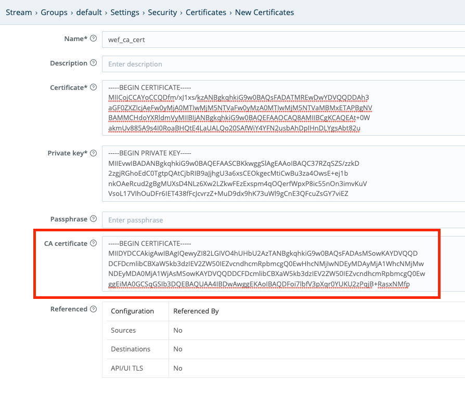
Task: Select Security in the breadcrumb navigation
Action: [x=162, y=12]
